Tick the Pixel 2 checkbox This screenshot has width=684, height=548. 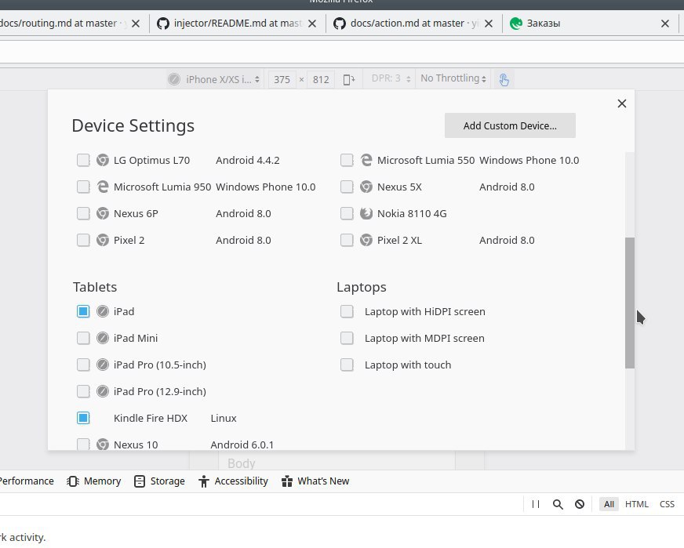(83, 240)
